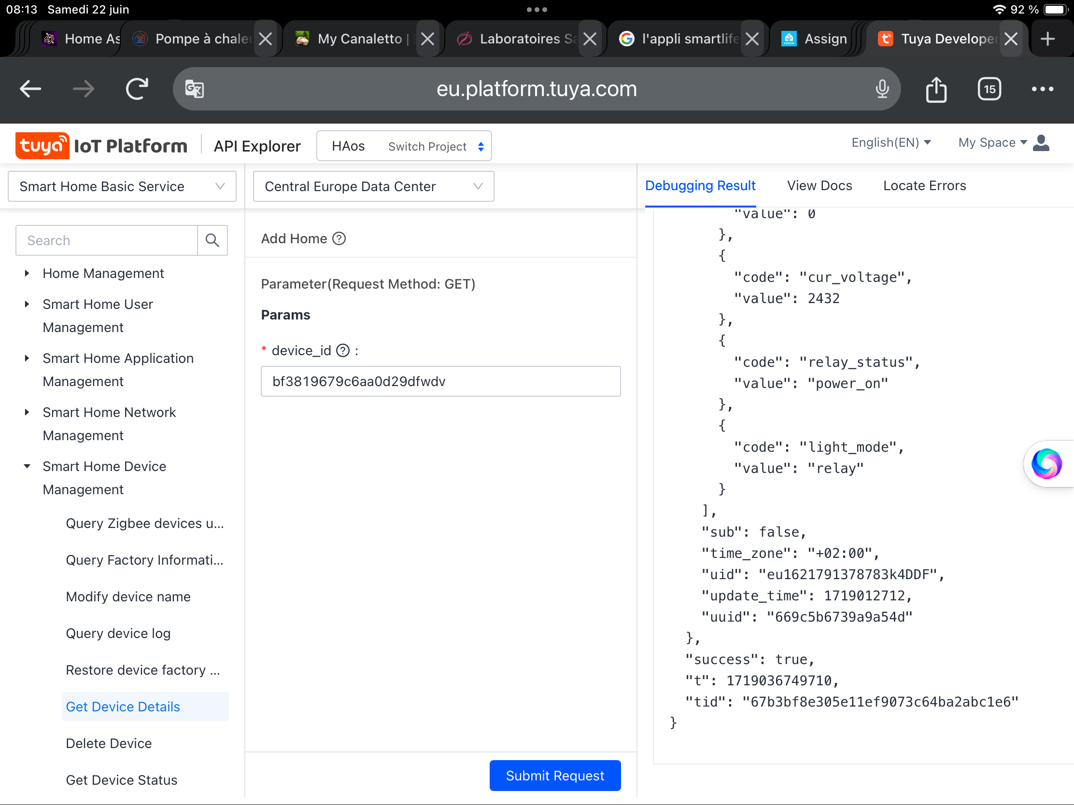The height and width of the screenshot is (805, 1074).
Task: Expand Smart Home Network Management node
Action: click(x=27, y=413)
